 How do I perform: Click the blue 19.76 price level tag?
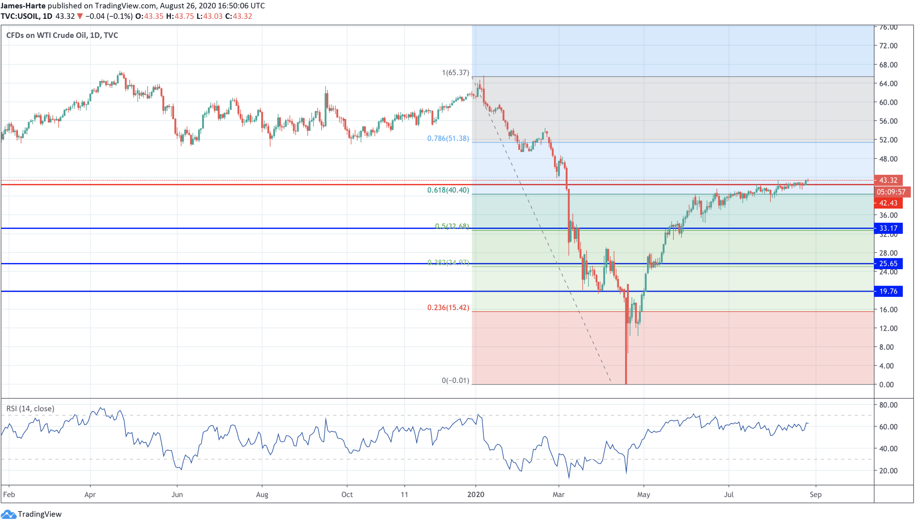[888, 291]
